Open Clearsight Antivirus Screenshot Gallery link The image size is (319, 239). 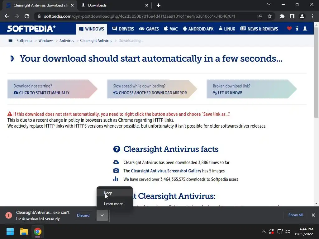[166, 171]
